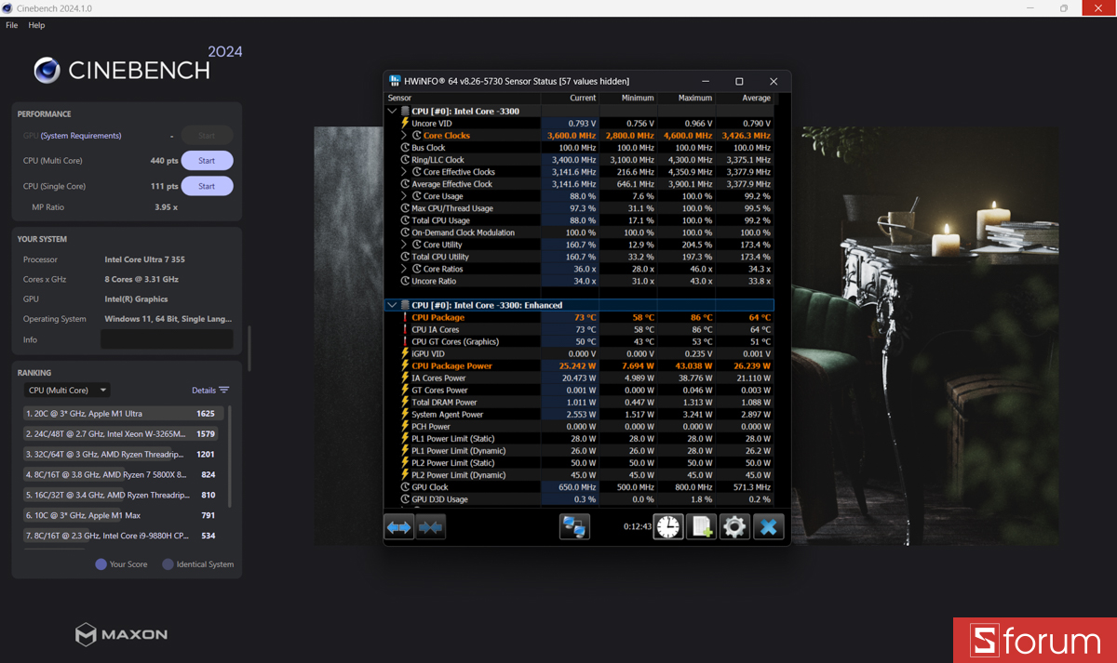Open the Cinebench File menu

pos(12,25)
